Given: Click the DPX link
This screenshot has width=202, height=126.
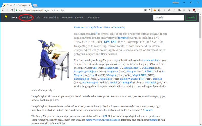Looking at the screenshot, I should (107, 42).
